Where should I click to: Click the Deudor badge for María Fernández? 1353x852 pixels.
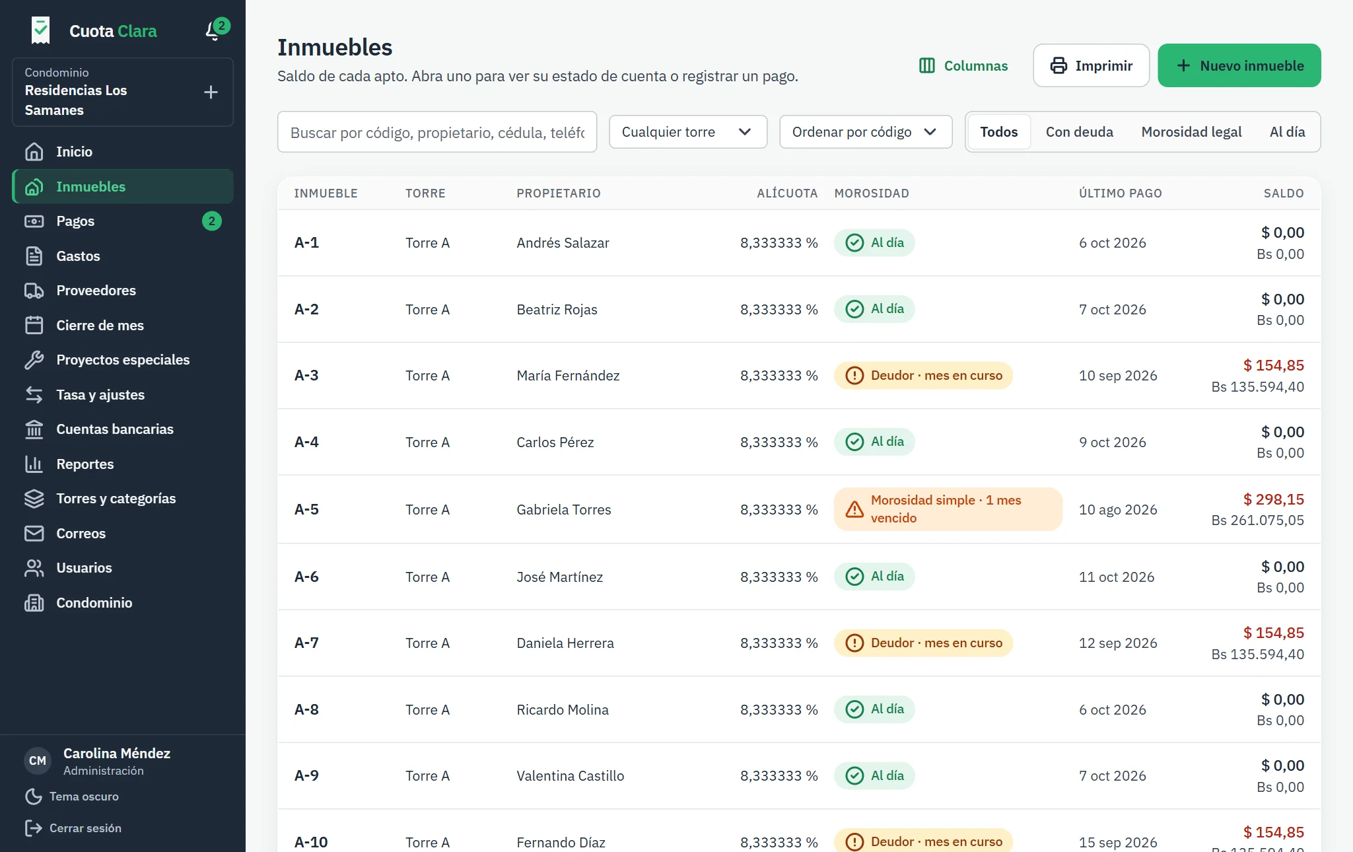point(923,376)
